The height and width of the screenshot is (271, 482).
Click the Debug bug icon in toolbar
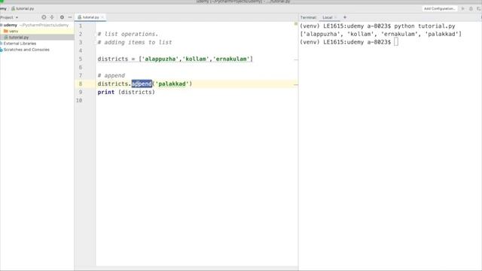click(471, 8)
